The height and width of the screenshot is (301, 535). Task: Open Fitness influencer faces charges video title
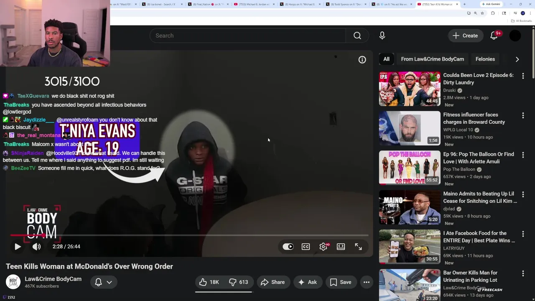click(474, 118)
